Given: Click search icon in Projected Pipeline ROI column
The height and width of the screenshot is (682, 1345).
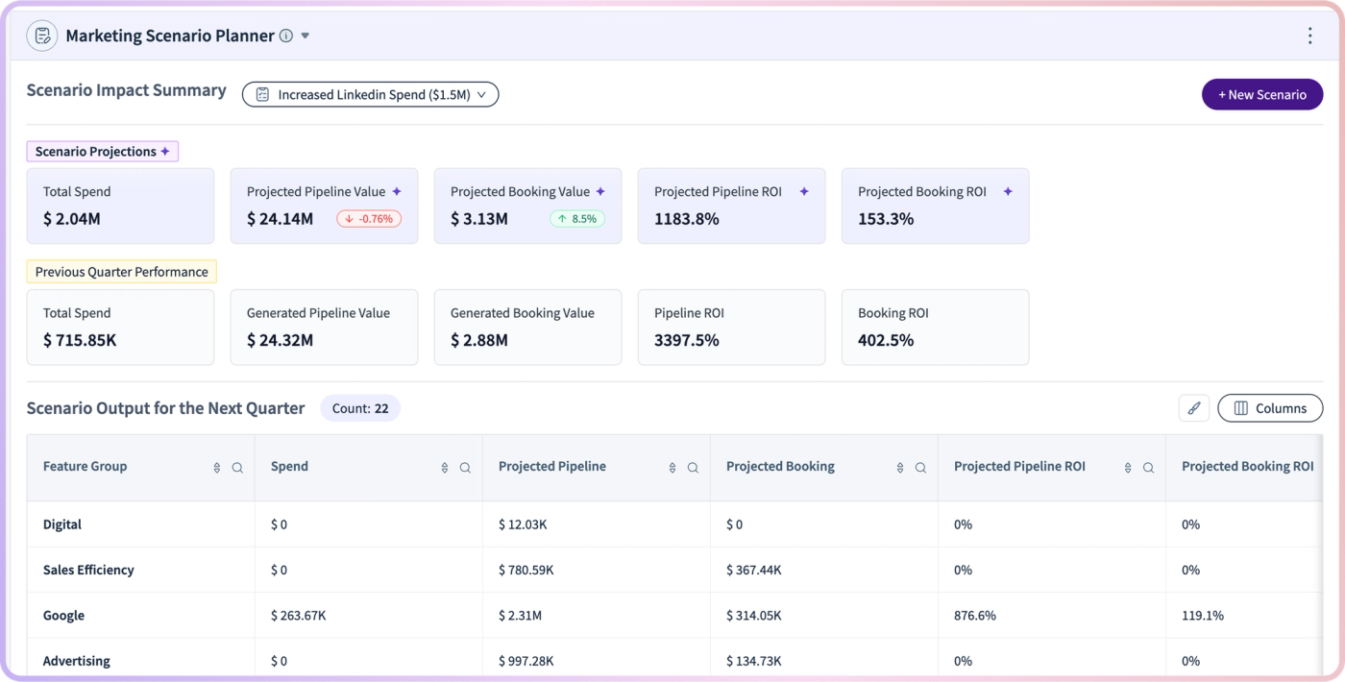Looking at the screenshot, I should [x=1148, y=468].
